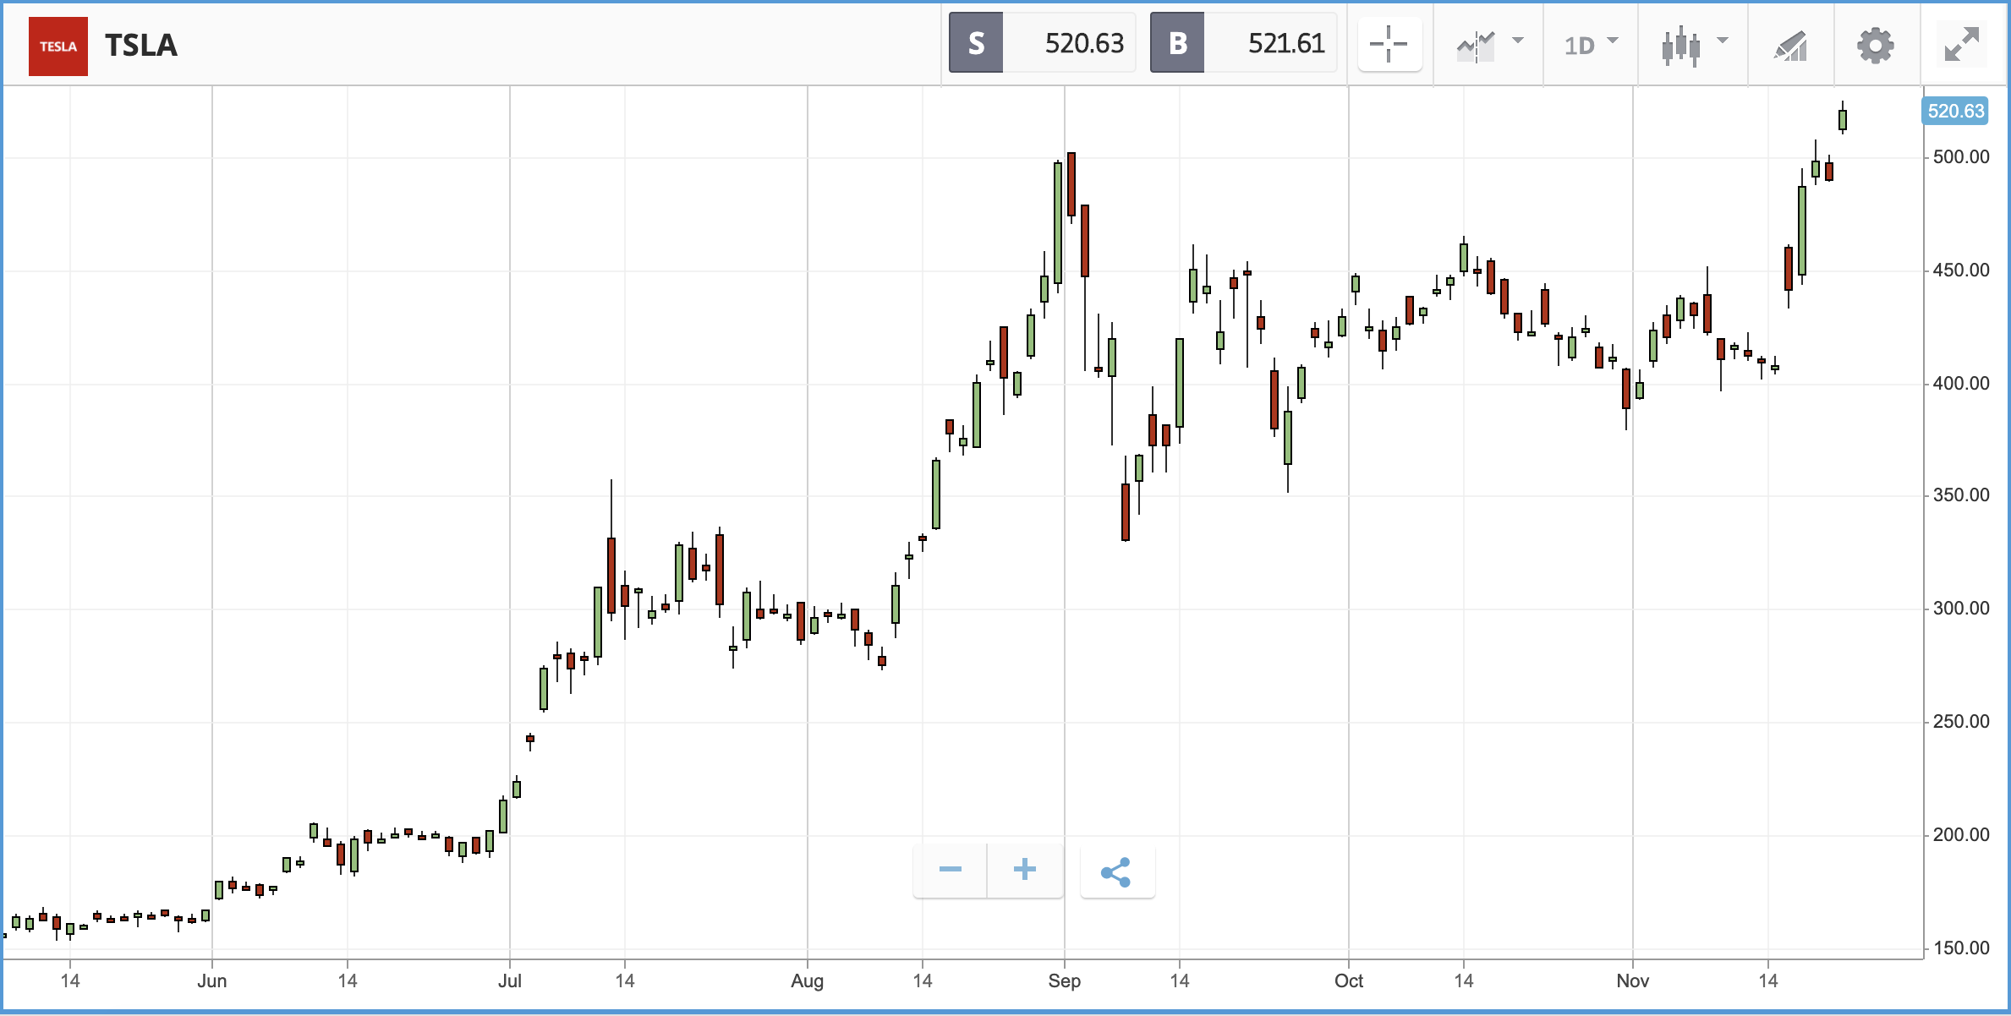Expand the chart to fullscreen
The height and width of the screenshot is (1016, 2011).
(x=1962, y=45)
